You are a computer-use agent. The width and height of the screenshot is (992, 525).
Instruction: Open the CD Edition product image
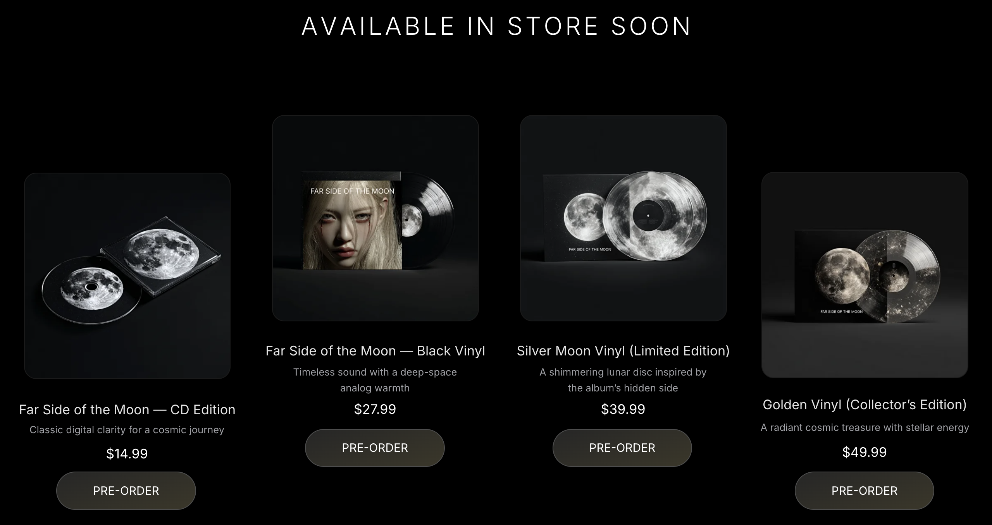coord(127,276)
